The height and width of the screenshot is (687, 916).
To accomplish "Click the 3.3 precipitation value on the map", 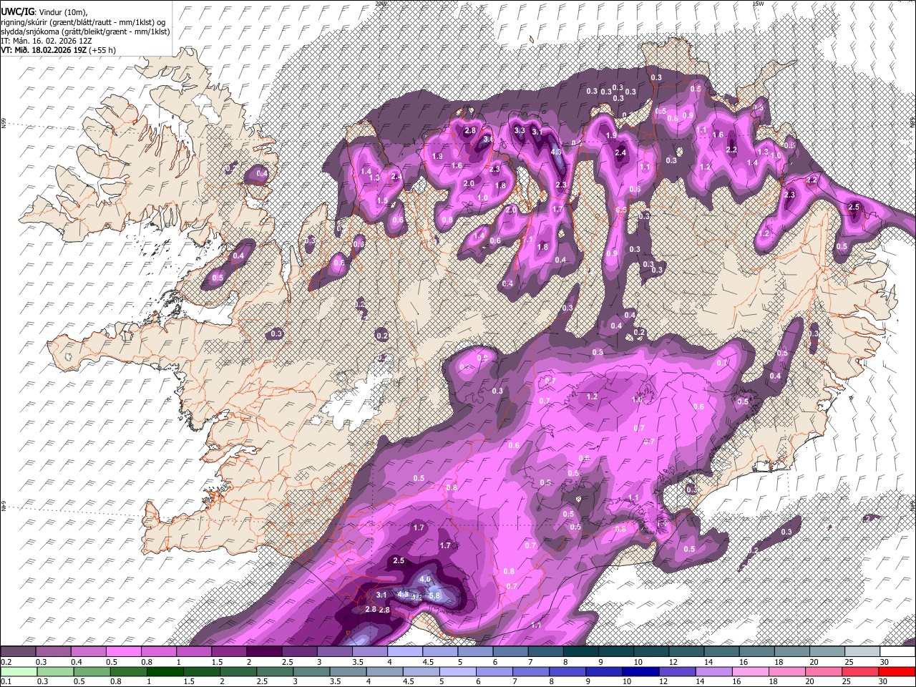I will (x=520, y=130).
